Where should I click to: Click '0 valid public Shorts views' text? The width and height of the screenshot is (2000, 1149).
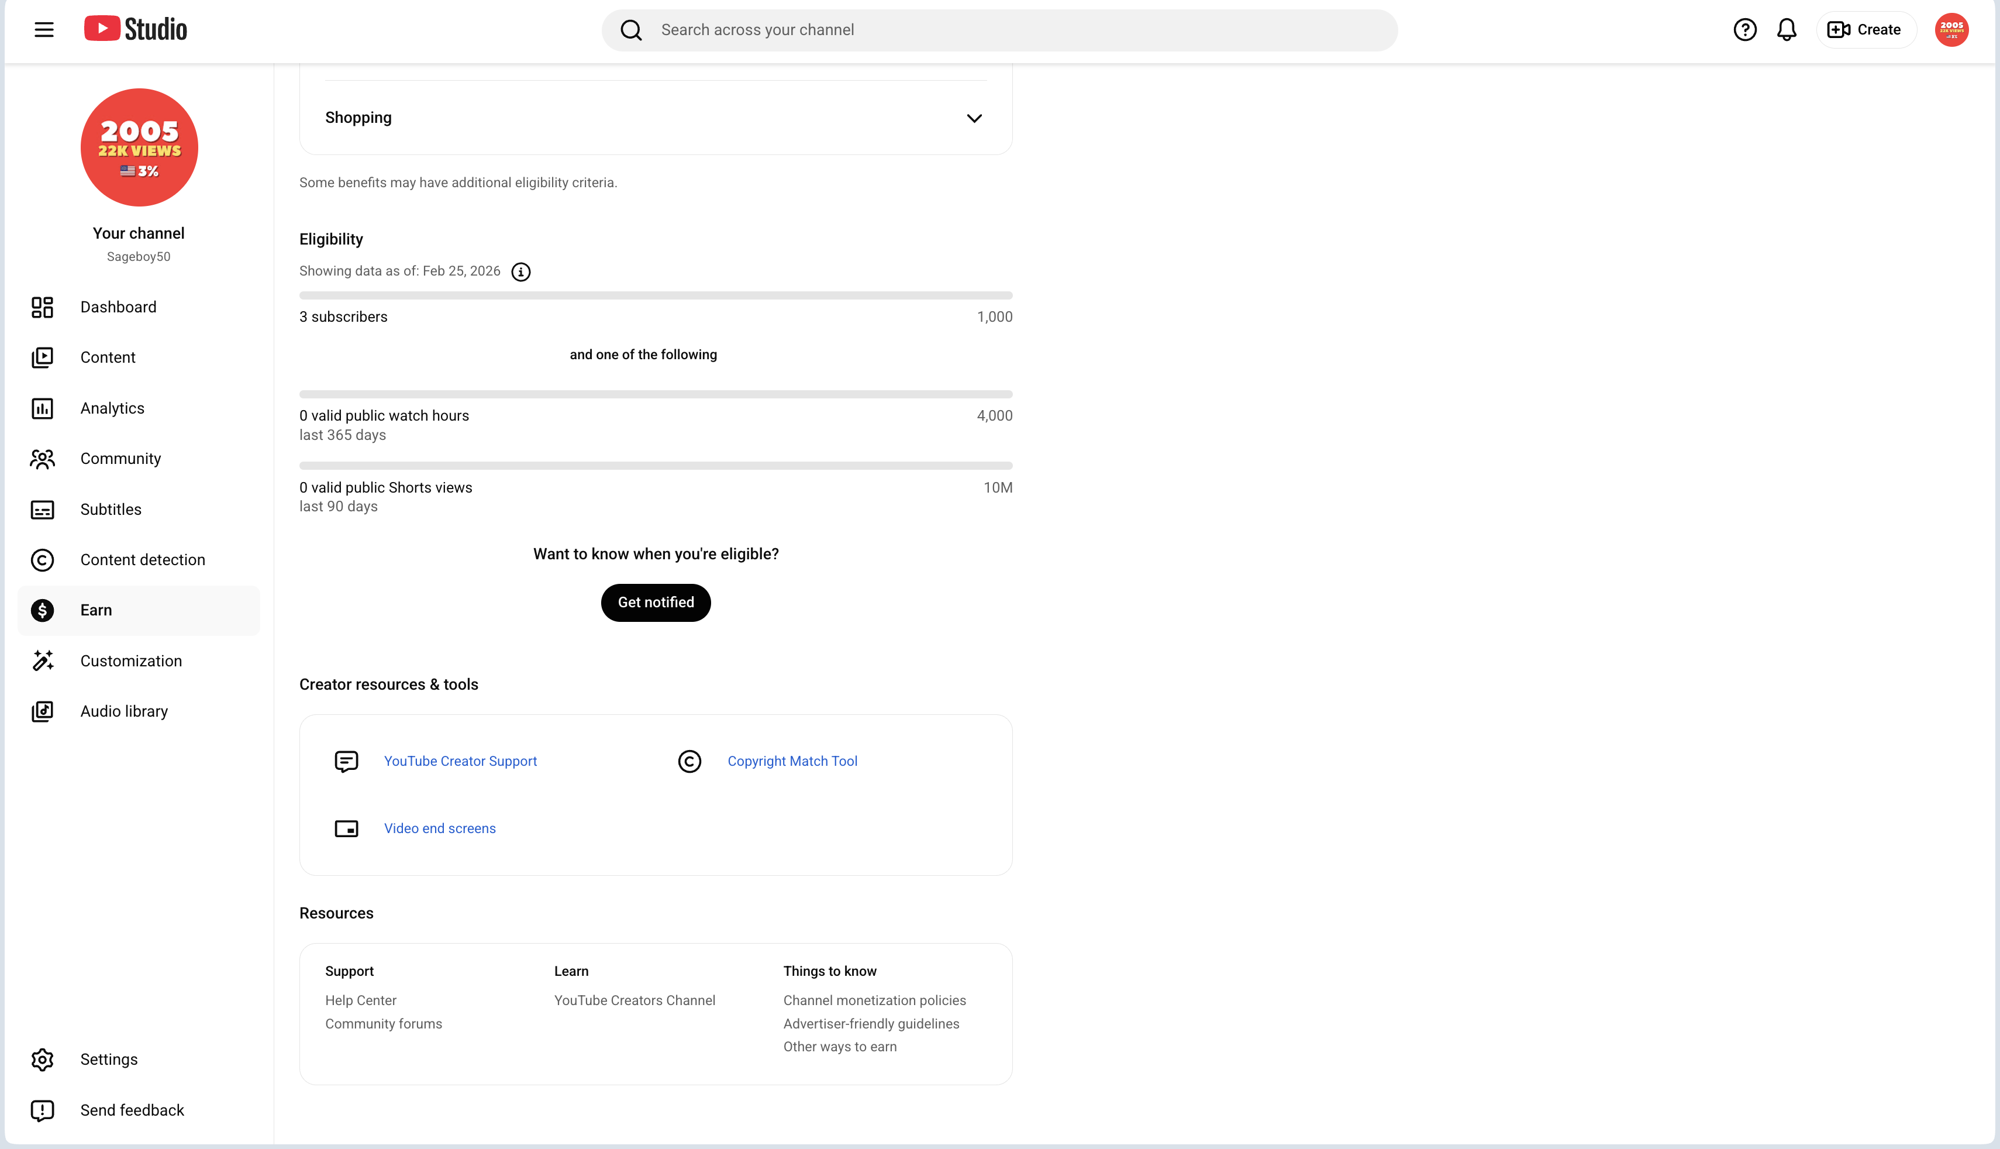coord(385,487)
